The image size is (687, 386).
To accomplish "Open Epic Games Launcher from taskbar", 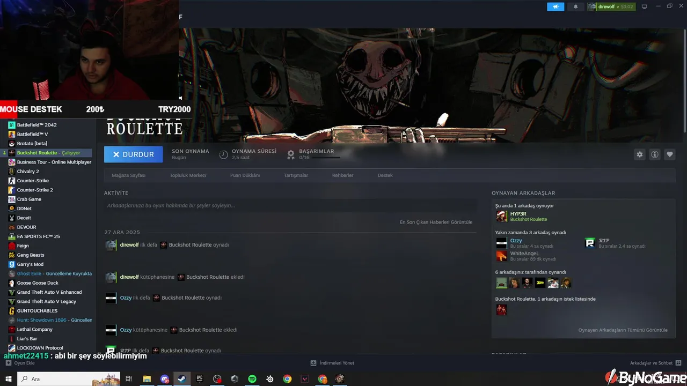I will (200, 379).
